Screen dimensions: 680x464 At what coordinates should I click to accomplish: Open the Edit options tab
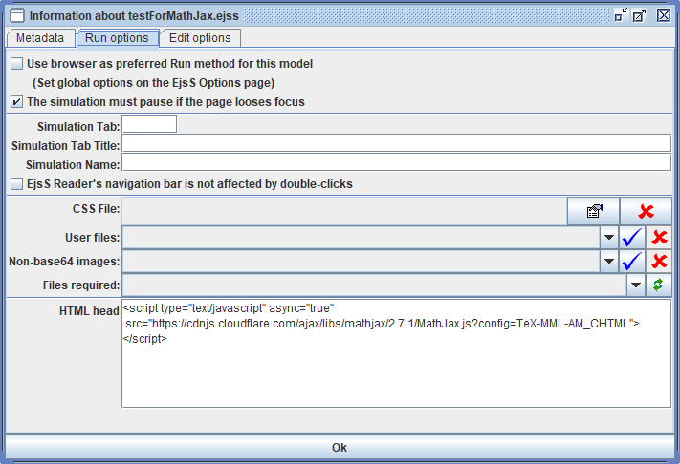200,38
